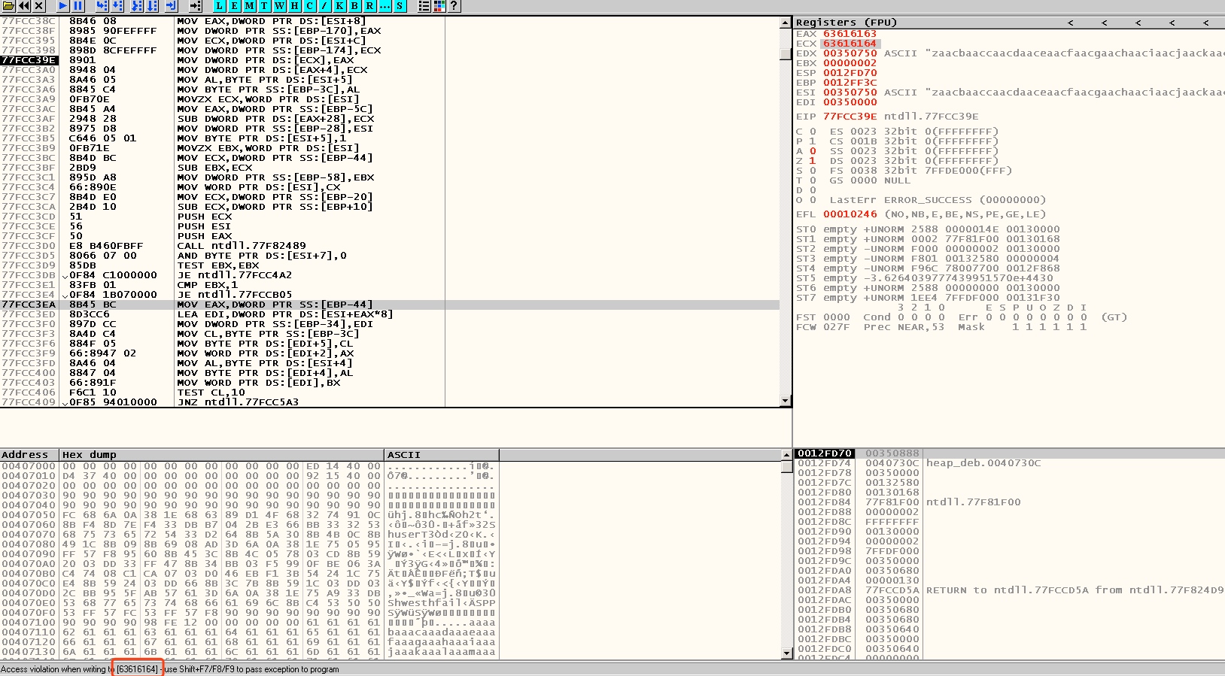Show Patches with the slash button
The image size is (1225, 676).
pos(324,6)
